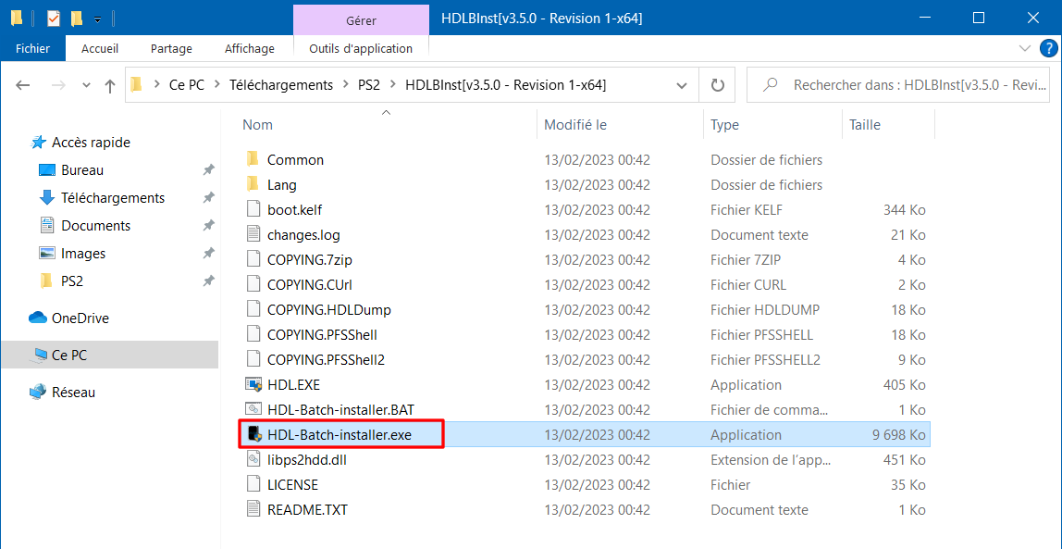The height and width of the screenshot is (549, 1062).
Task: Select the HDL-Batch-installer.BAT file icon
Action: pos(253,409)
